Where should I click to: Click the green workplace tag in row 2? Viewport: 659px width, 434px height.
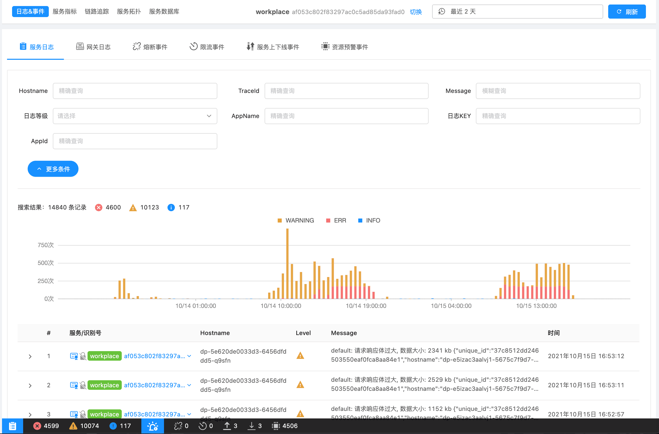click(x=104, y=385)
